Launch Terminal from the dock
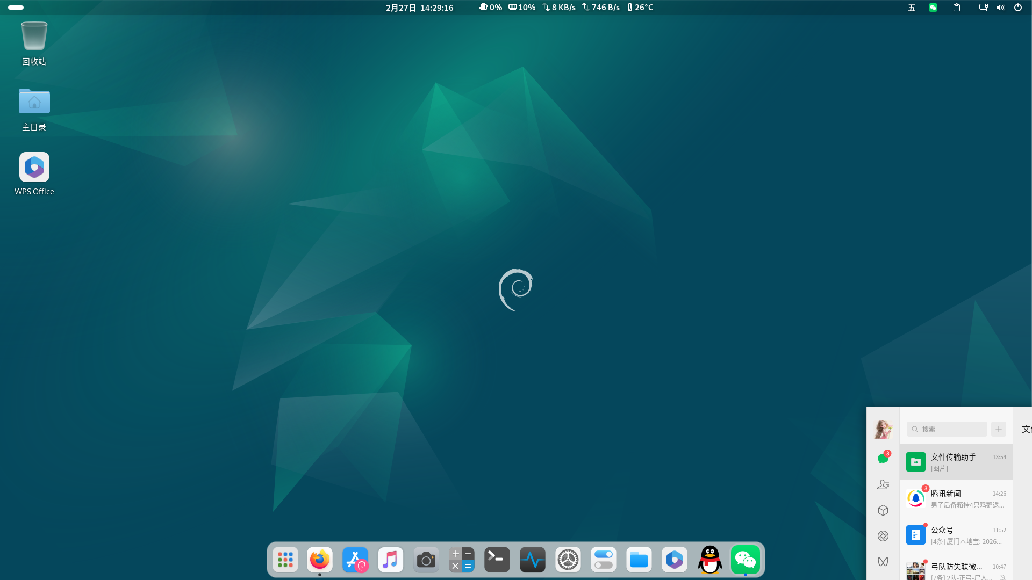1032x580 pixels. (x=497, y=560)
